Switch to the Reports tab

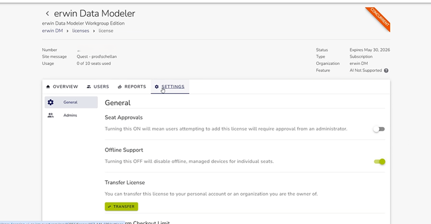(x=132, y=87)
